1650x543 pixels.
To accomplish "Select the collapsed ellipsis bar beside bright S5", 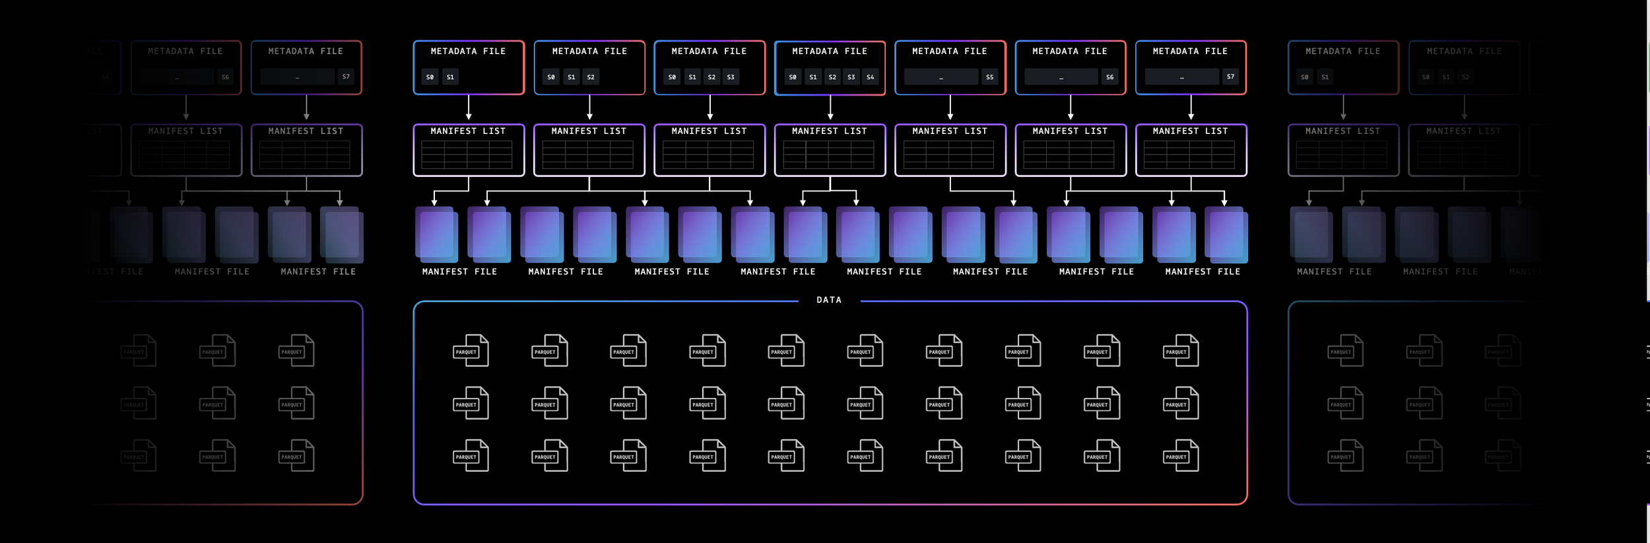I will click(941, 77).
